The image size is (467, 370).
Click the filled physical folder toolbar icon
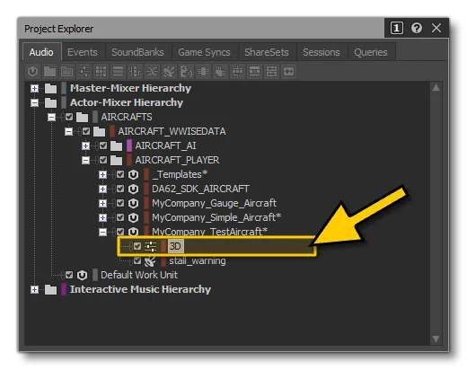[x=49, y=72]
